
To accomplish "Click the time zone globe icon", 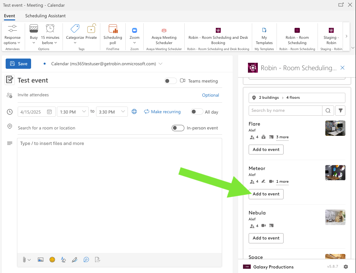I will point(135,111).
